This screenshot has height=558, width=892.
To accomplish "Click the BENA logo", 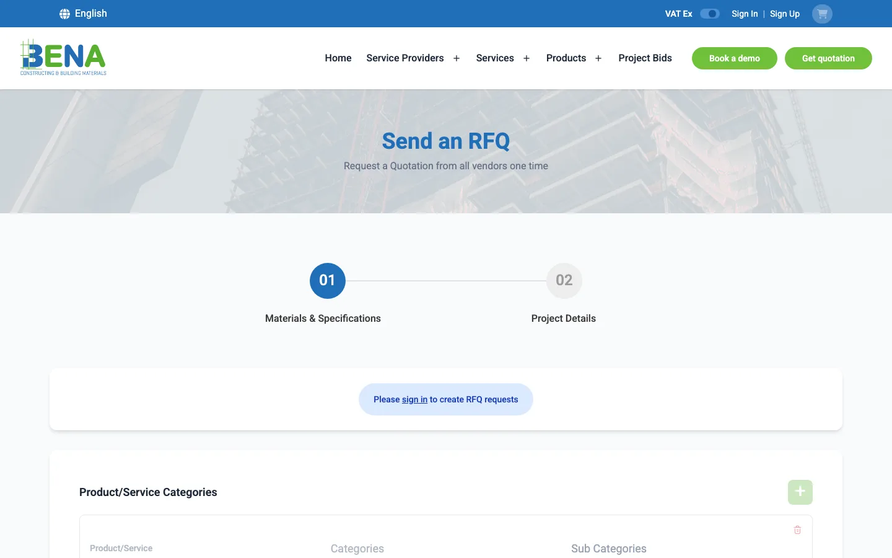I will [x=63, y=58].
